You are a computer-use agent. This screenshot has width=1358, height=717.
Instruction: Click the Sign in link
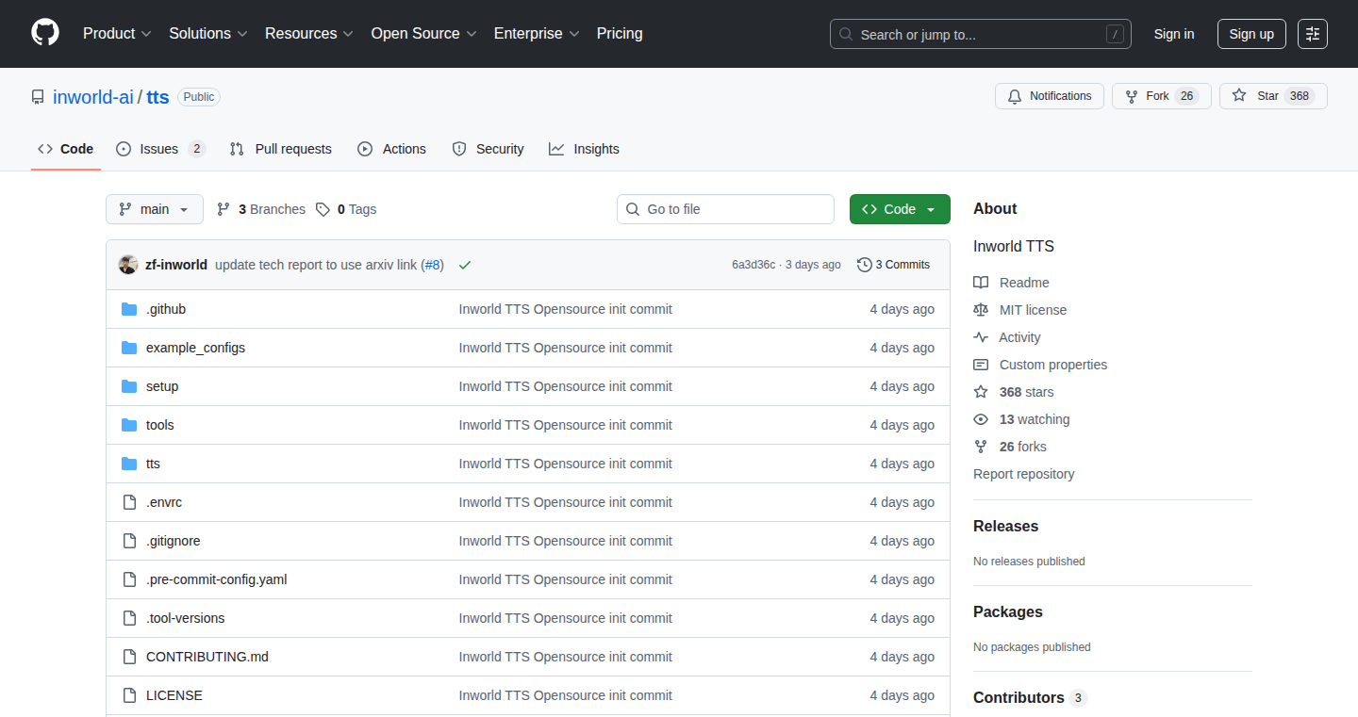[x=1174, y=34]
